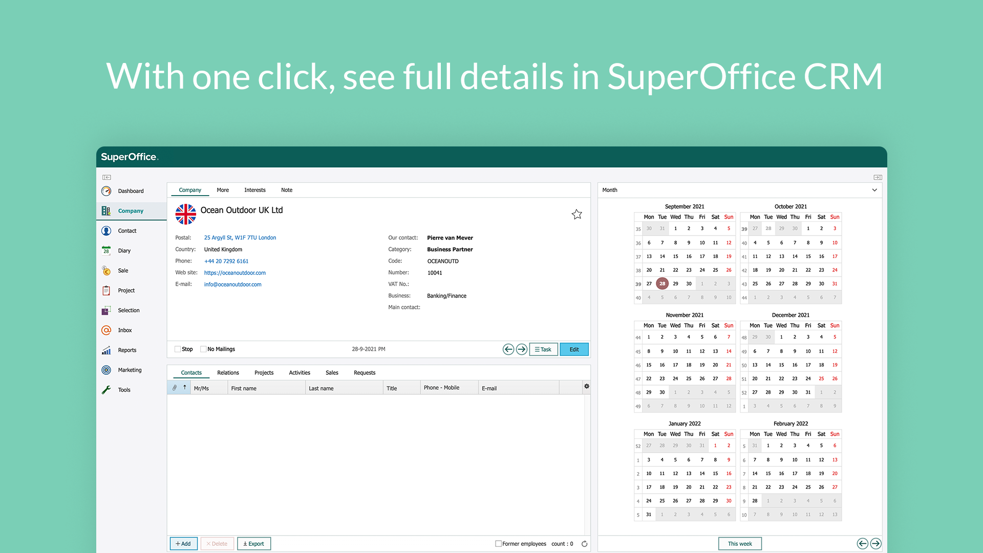Open contacts list column settings gear

[587, 386]
